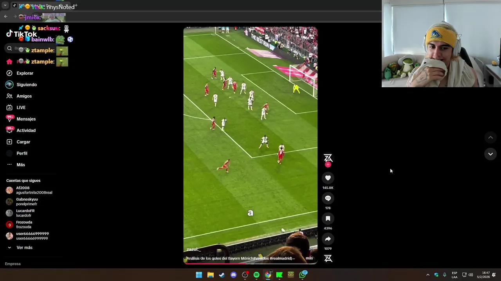This screenshot has height=281, width=501.
Task: Open the #realmadrid hashtag in caption
Action: (281, 258)
